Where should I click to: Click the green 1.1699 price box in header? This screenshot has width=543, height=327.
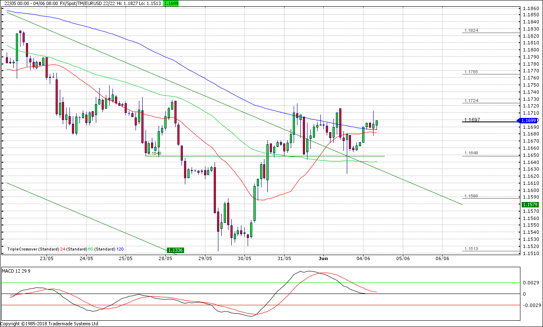(x=171, y=3)
